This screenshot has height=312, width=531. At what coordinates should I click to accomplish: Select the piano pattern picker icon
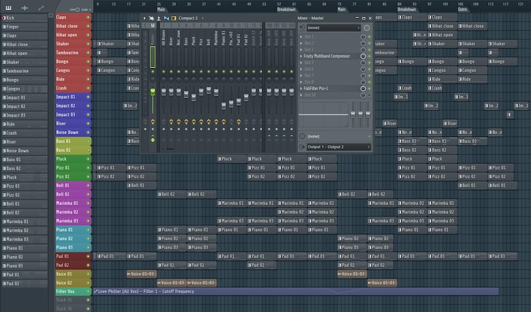[x=9, y=8]
